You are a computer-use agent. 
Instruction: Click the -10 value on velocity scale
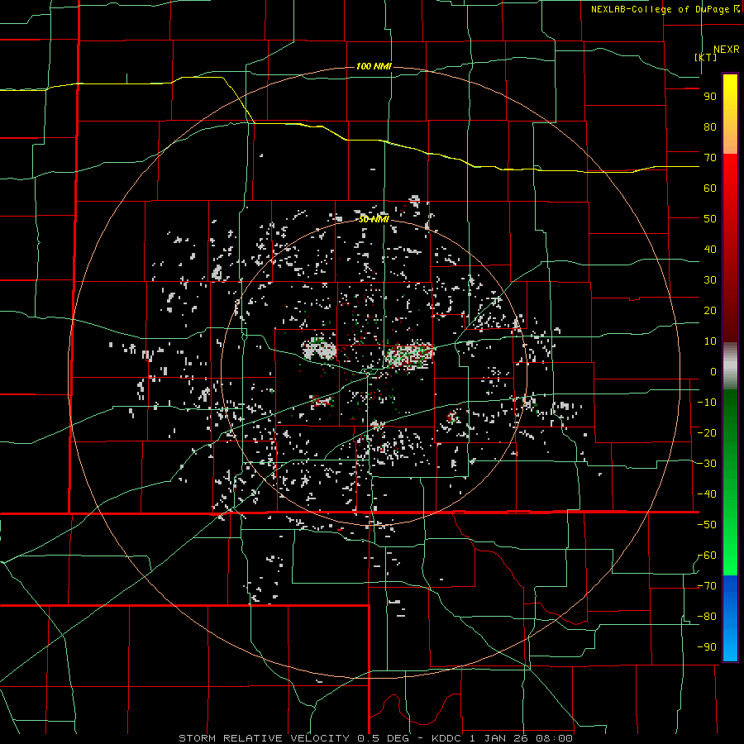[x=707, y=403]
